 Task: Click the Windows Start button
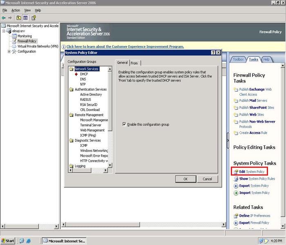point(8,241)
